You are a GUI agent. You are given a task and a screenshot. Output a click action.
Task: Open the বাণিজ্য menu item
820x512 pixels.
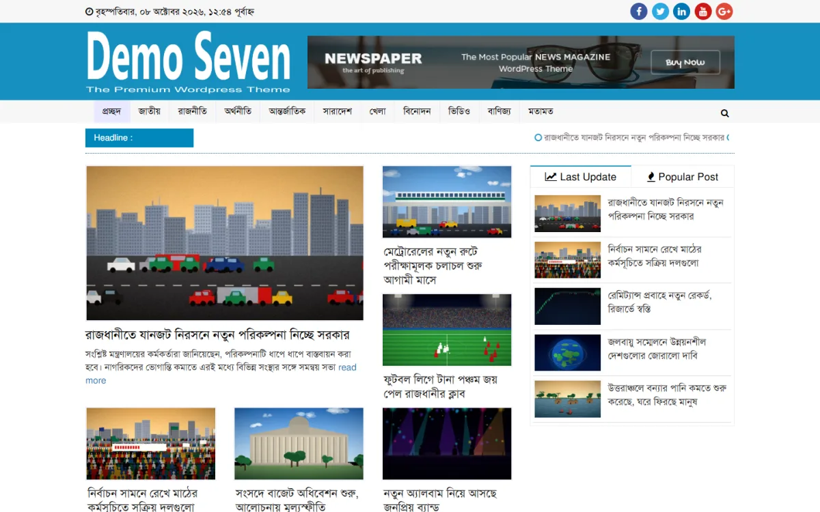click(499, 111)
